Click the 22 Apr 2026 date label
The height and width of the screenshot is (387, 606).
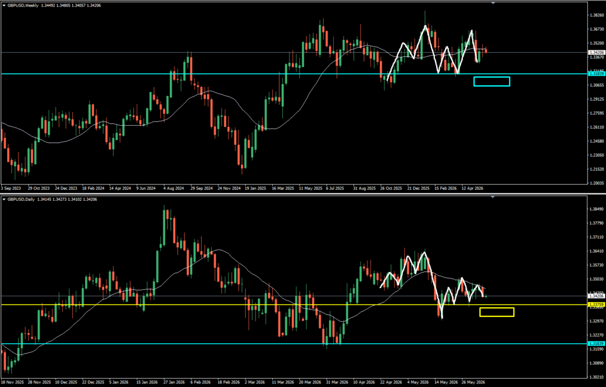tap(392, 382)
